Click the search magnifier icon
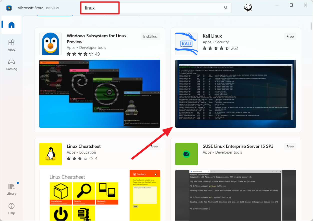The image size is (313, 221). tap(226, 8)
